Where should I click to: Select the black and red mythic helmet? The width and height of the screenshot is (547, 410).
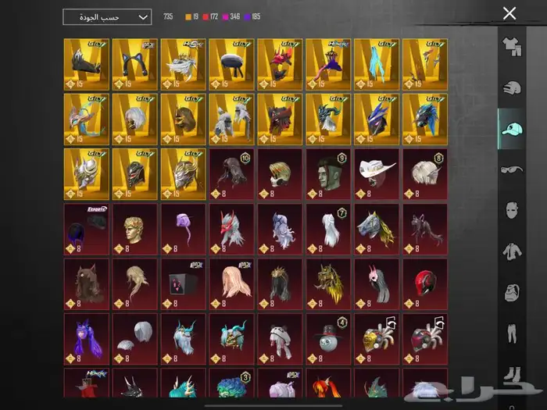[135, 174]
